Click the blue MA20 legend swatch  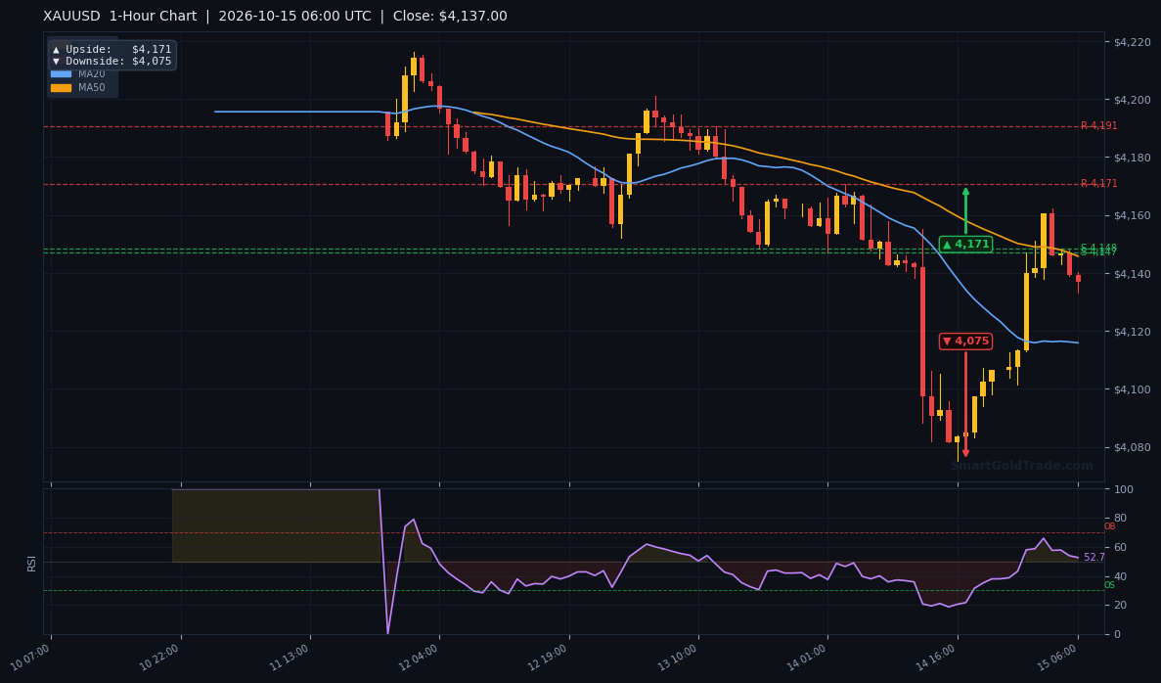pos(61,74)
